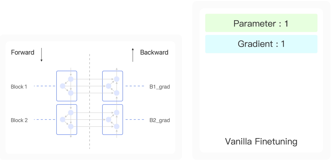Click the Forward down arrow

(41, 55)
